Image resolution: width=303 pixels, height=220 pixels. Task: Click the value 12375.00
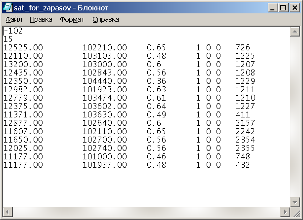[23, 106]
